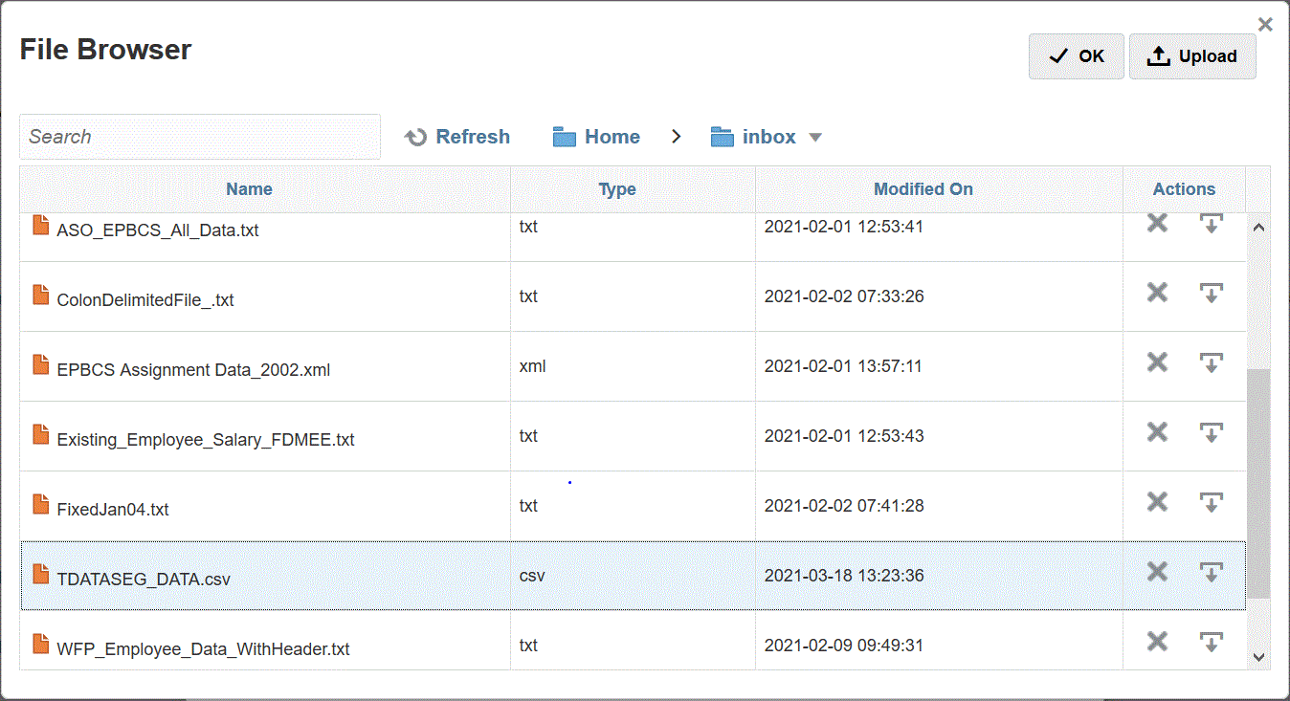Image resolution: width=1290 pixels, height=701 pixels.
Task: Click the Refresh button
Action: coord(457,137)
